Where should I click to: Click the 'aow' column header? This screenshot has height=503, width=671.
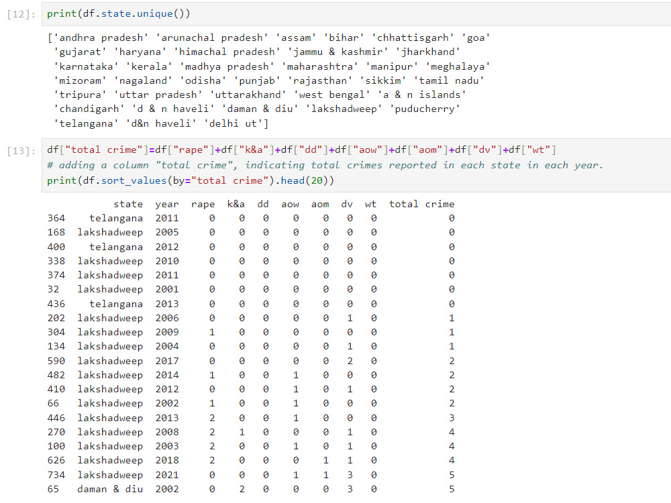(x=290, y=204)
